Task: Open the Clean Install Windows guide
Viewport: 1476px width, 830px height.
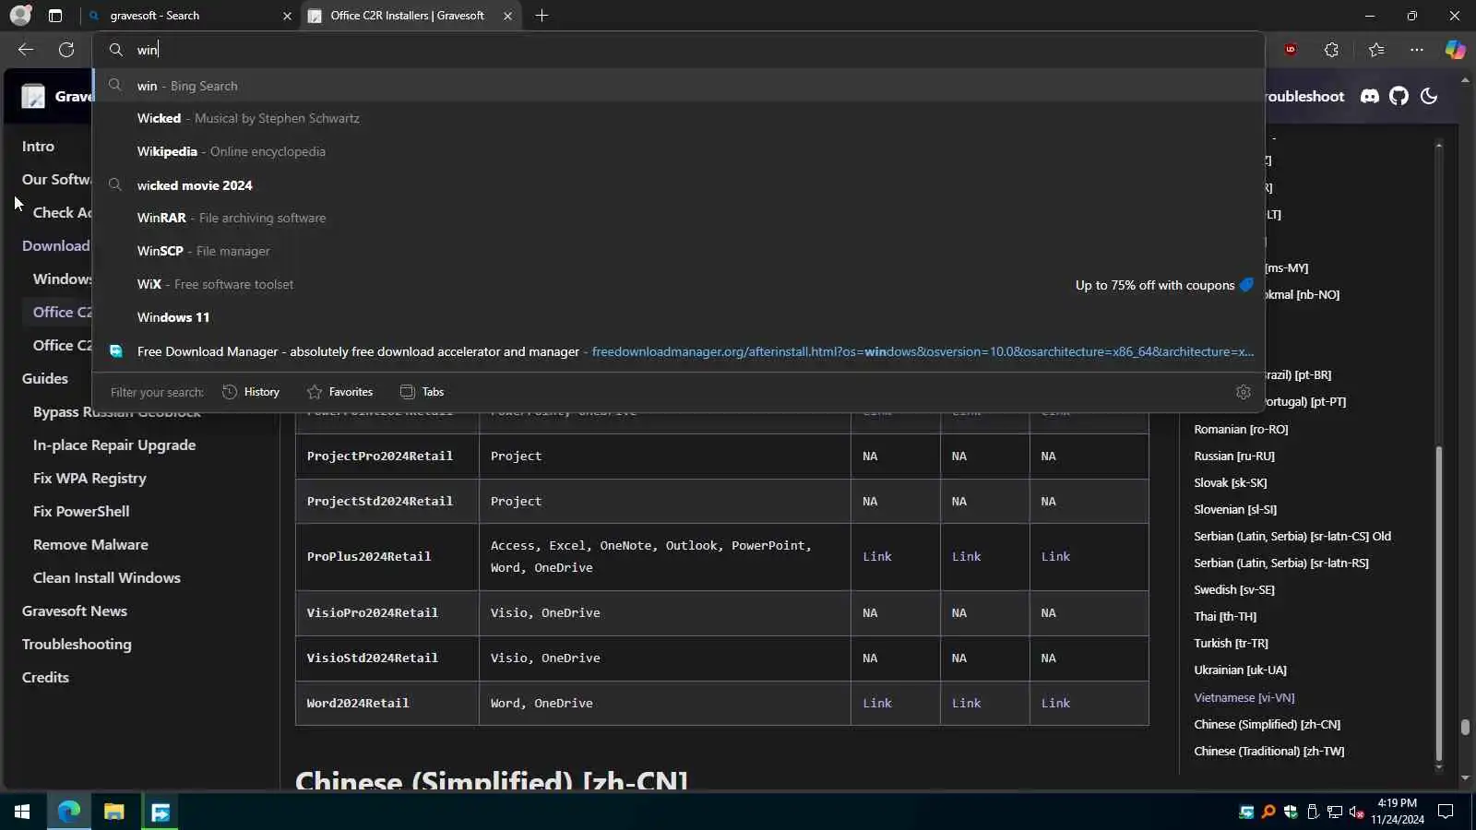Action: [107, 577]
